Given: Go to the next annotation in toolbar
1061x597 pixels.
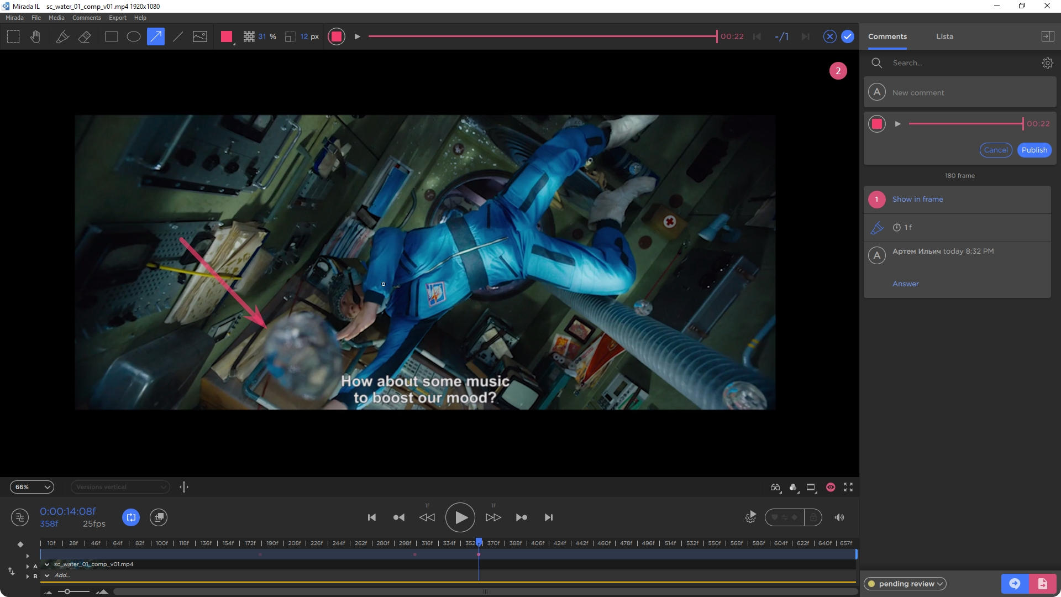Looking at the screenshot, I should click(x=806, y=36).
